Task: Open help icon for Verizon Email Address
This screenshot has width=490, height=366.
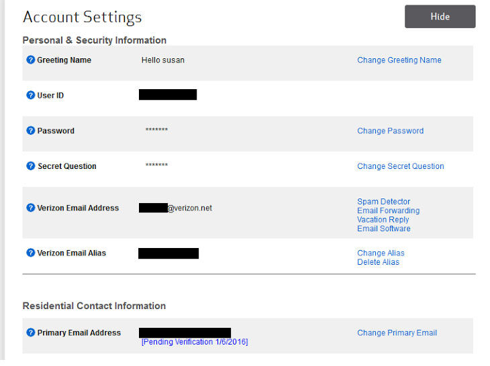Action: (30, 208)
